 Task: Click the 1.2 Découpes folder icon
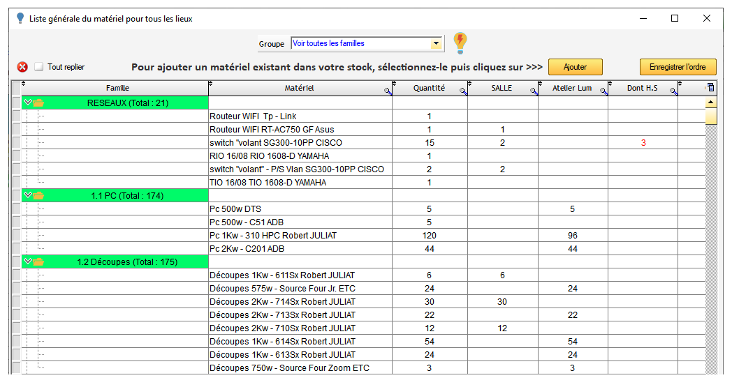pyautogui.click(x=38, y=262)
